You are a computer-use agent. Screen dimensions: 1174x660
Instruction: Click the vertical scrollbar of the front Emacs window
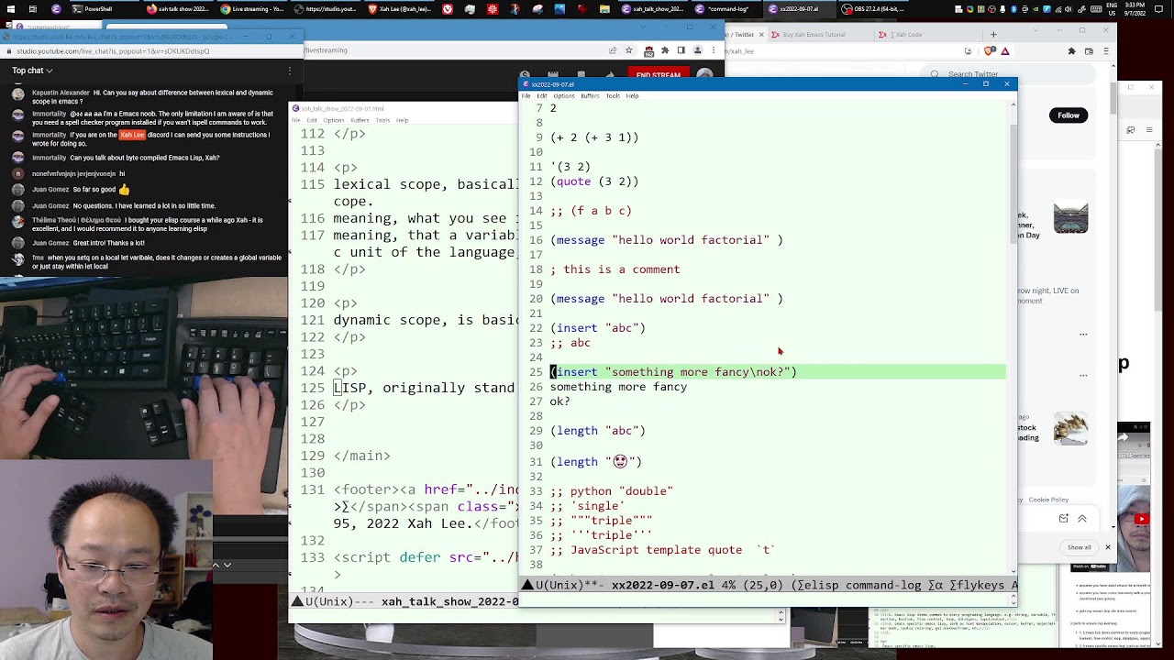[x=1013, y=183]
